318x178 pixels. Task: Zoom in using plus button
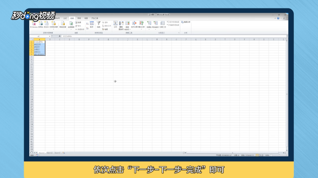pos(287,155)
